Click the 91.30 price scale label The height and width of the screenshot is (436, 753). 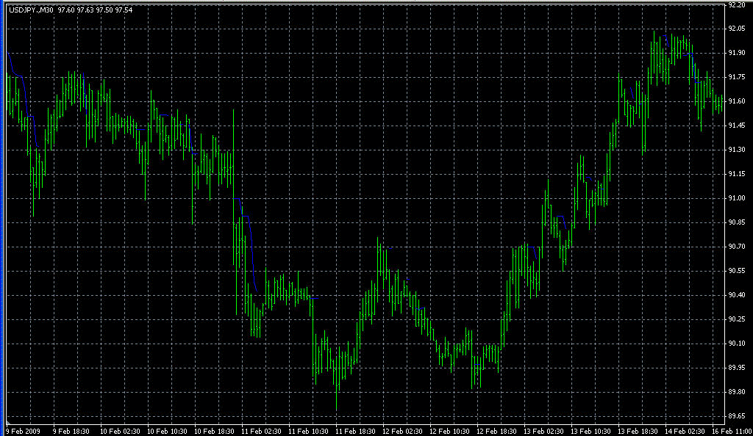(x=735, y=150)
